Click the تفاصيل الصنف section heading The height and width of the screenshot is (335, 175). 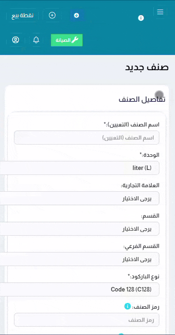point(142,100)
